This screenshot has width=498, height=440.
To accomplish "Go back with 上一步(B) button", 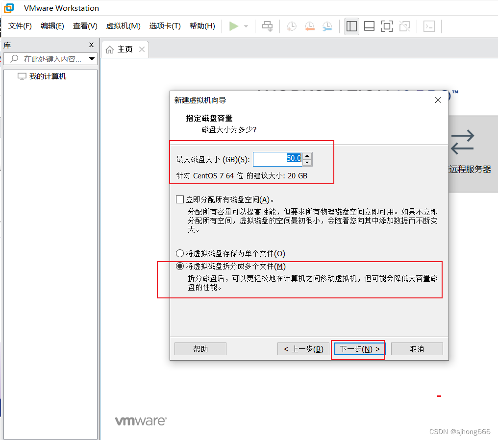I will click(303, 349).
